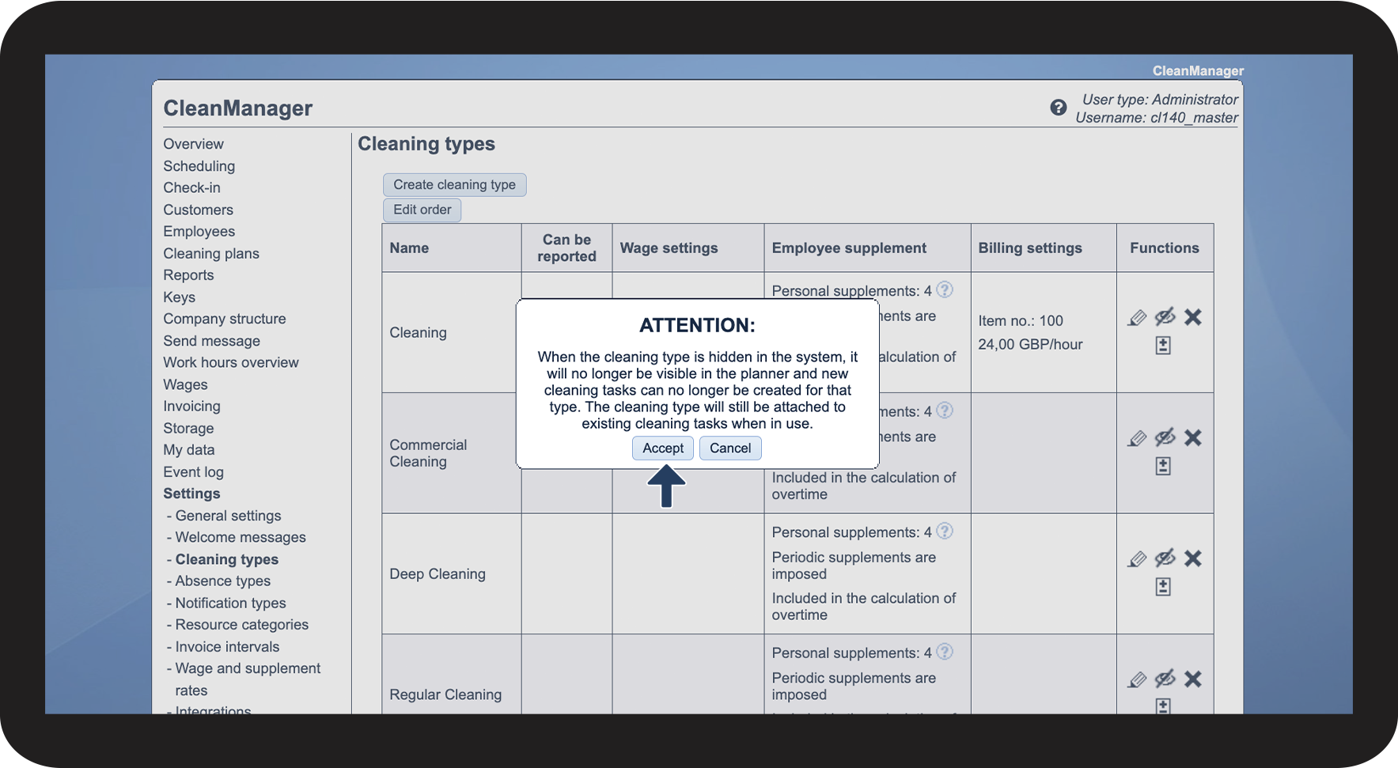The width and height of the screenshot is (1398, 768).
Task: Open plus-minus supplement icon for Cleaning row
Action: [1163, 346]
